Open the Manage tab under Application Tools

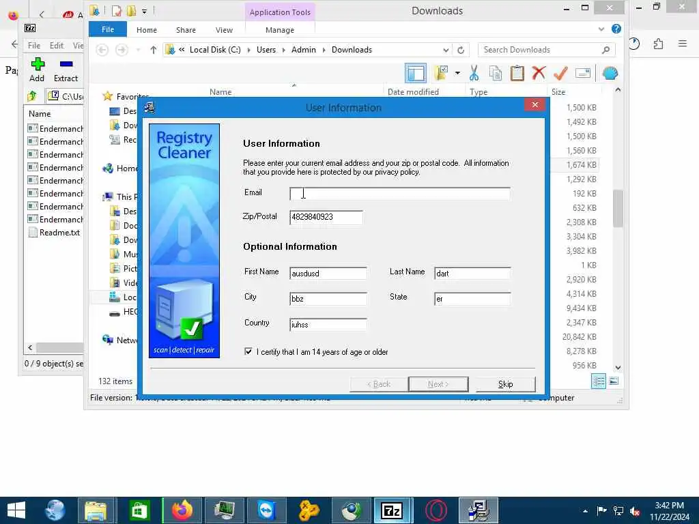(279, 30)
